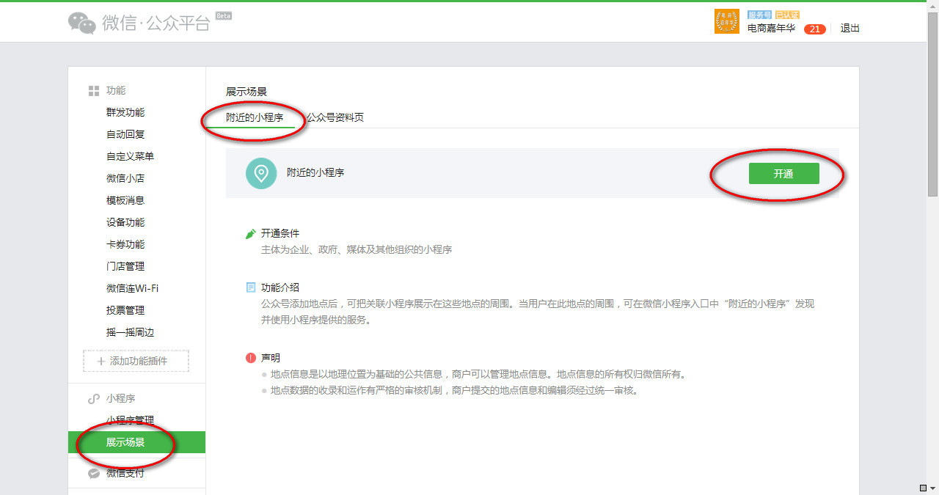
Task: Open 设备功能 in sidebar
Action: (125, 222)
